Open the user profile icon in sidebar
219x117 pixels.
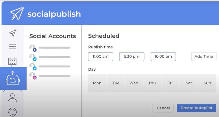pyautogui.click(x=12, y=98)
